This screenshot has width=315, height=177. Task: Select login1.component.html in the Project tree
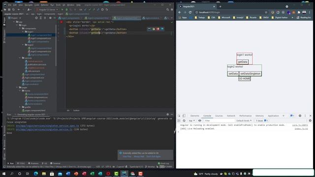41,35
